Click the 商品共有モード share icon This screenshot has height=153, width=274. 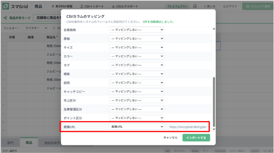5,18
